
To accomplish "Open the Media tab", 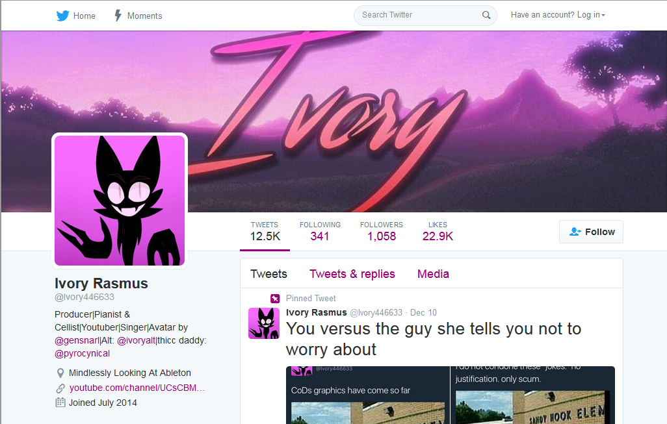I will pyautogui.click(x=433, y=274).
